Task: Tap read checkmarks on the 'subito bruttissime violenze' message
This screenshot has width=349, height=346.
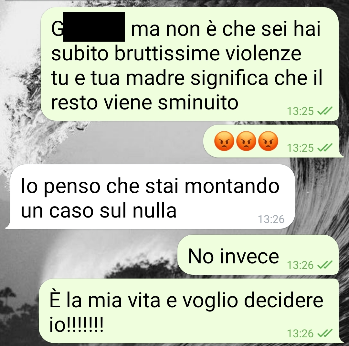Action: click(x=325, y=111)
